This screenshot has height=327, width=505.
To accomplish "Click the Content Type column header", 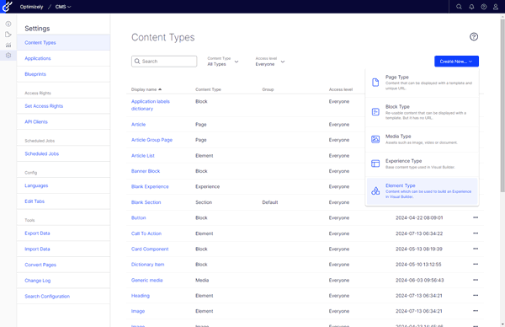I will click(208, 89).
